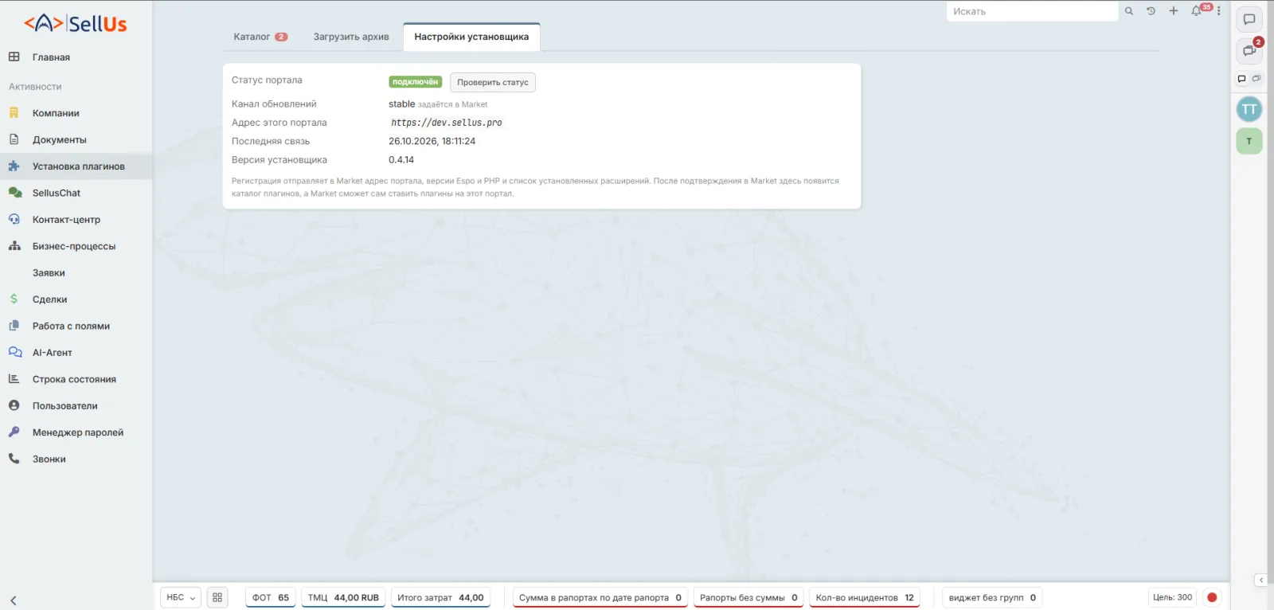Switch to single-chat view toggle
The image size is (1274, 610).
point(1241,79)
